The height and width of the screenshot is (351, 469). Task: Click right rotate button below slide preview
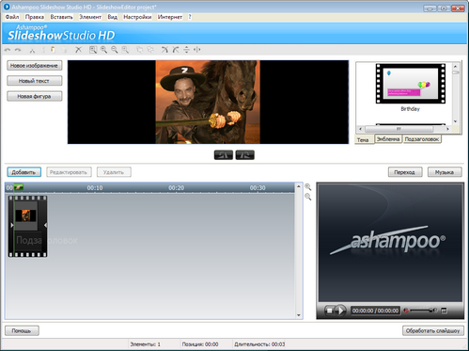pyautogui.click(x=245, y=155)
